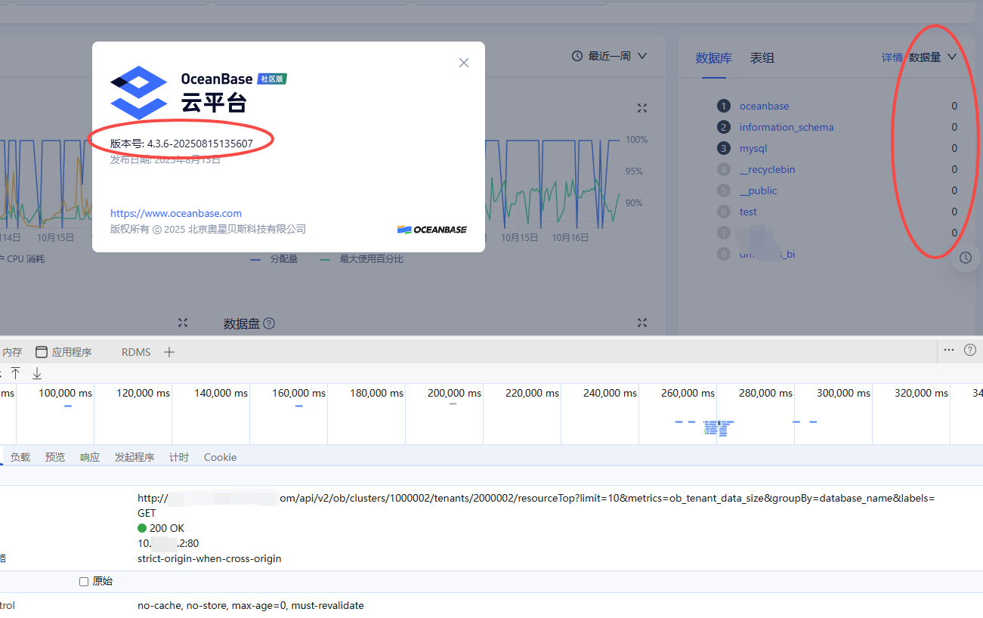Expand the 数据盘 chart to fullscreen
Image resolution: width=983 pixels, height=618 pixels.
642,323
